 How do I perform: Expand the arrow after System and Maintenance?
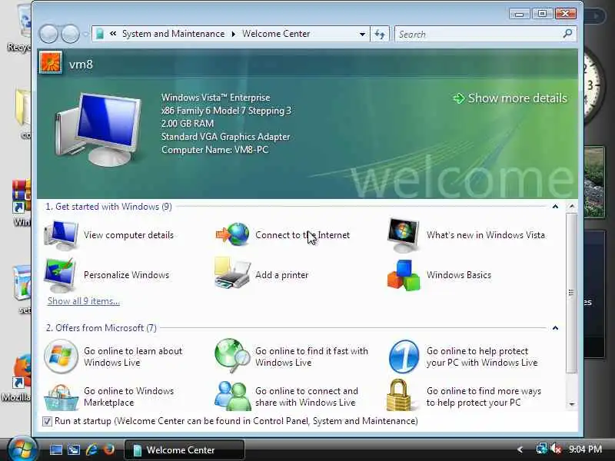(x=234, y=34)
